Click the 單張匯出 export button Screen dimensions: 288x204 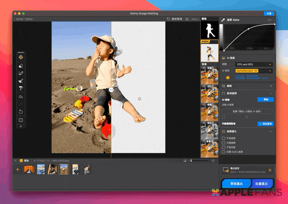[x=236, y=184]
